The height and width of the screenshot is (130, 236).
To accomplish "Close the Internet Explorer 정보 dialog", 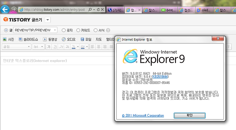I will pyautogui.click(x=218, y=39).
